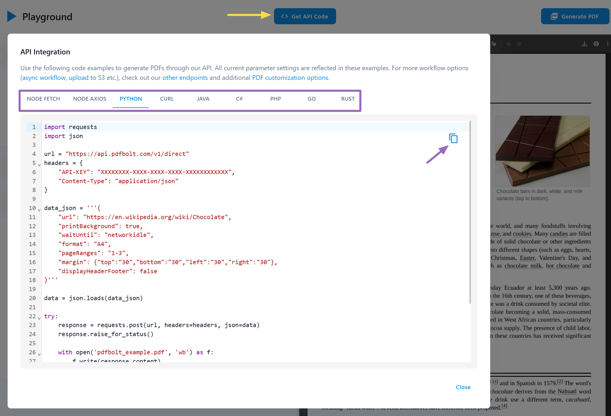
Task: Open the "other endpoints" link
Action: [x=185, y=78]
